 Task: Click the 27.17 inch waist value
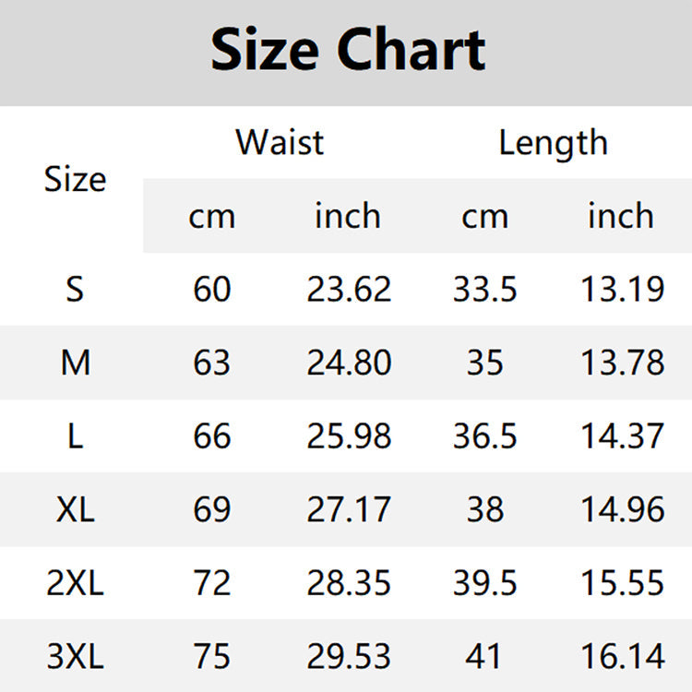(349, 509)
